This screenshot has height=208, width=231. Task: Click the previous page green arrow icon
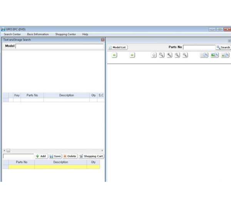click(x=114, y=55)
